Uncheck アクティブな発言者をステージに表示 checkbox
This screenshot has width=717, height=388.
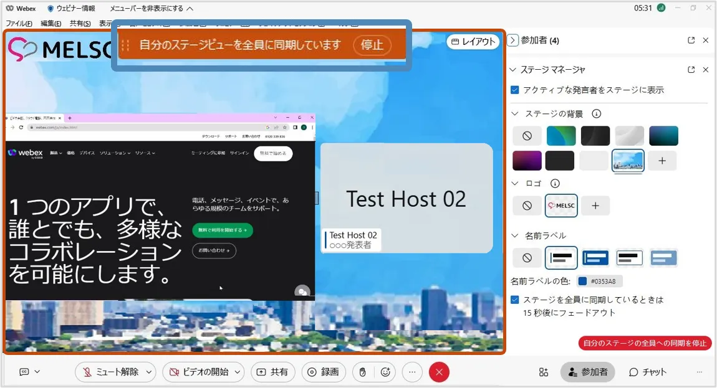click(515, 90)
